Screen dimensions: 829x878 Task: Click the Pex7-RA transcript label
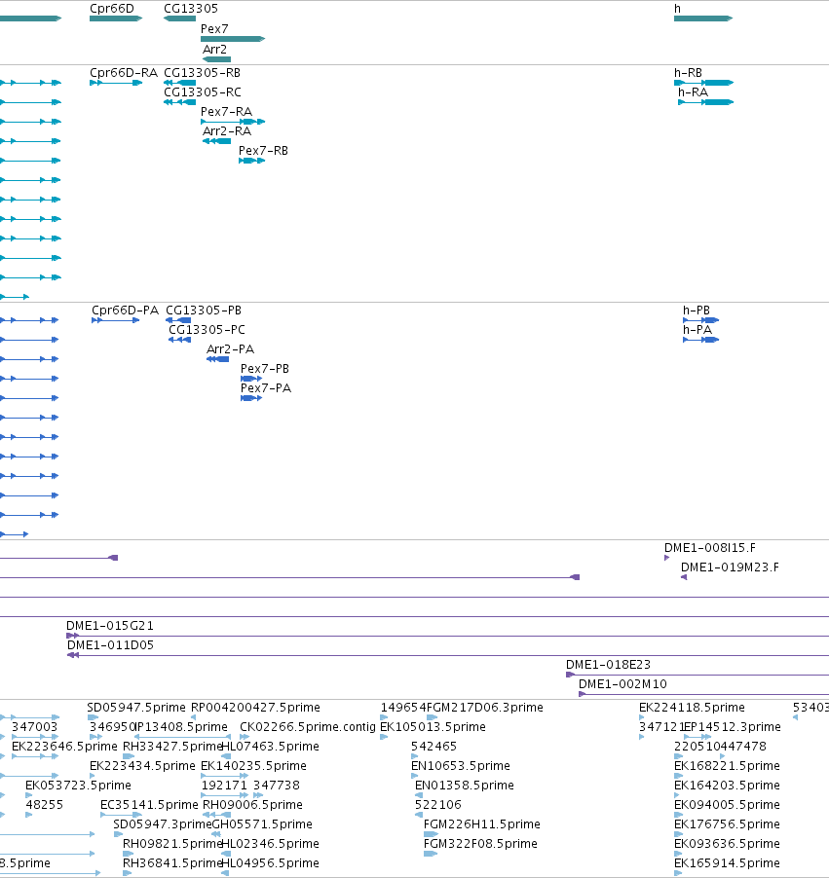226,111
